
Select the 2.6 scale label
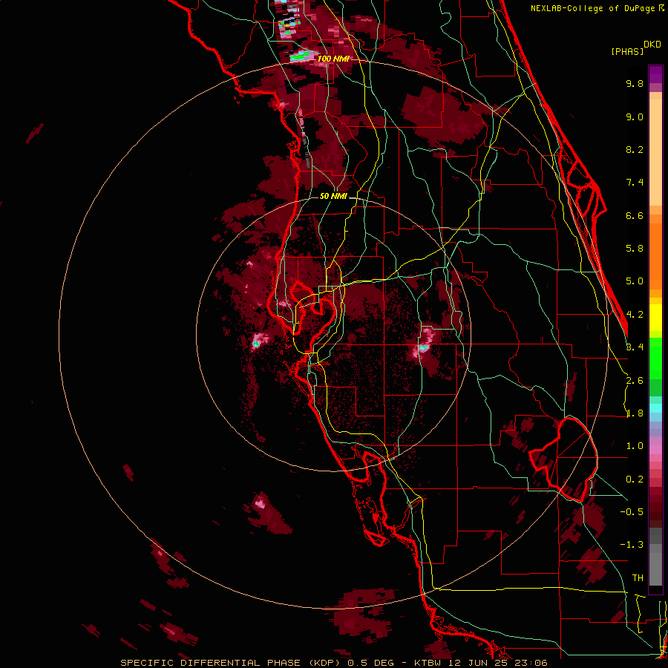pos(635,381)
